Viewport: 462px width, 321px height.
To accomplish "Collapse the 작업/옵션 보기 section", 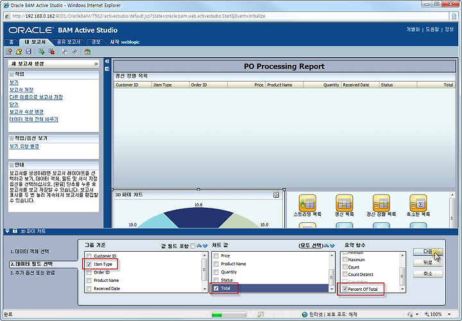I will (x=12, y=138).
